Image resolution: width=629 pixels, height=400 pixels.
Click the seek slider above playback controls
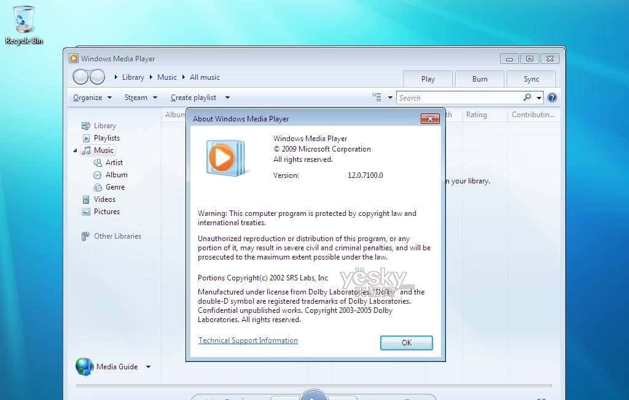[x=313, y=386]
